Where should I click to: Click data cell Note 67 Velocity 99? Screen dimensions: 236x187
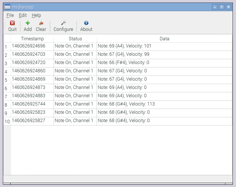[164, 55]
